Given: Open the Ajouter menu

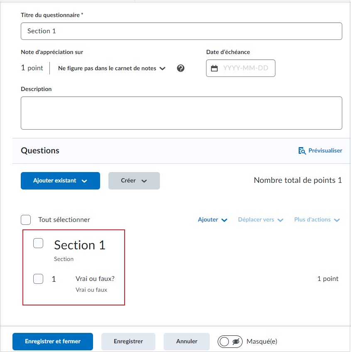Looking at the screenshot, I should tap(213, 219).
